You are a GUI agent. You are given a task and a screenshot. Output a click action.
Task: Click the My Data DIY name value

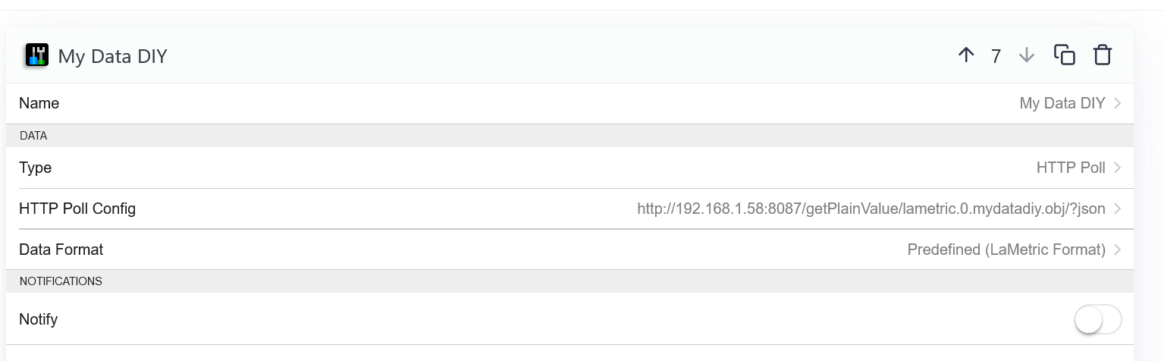tap(1062, 103)
